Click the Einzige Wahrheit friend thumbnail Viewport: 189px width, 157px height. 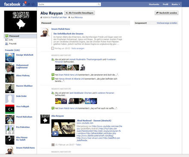(10, 57)
